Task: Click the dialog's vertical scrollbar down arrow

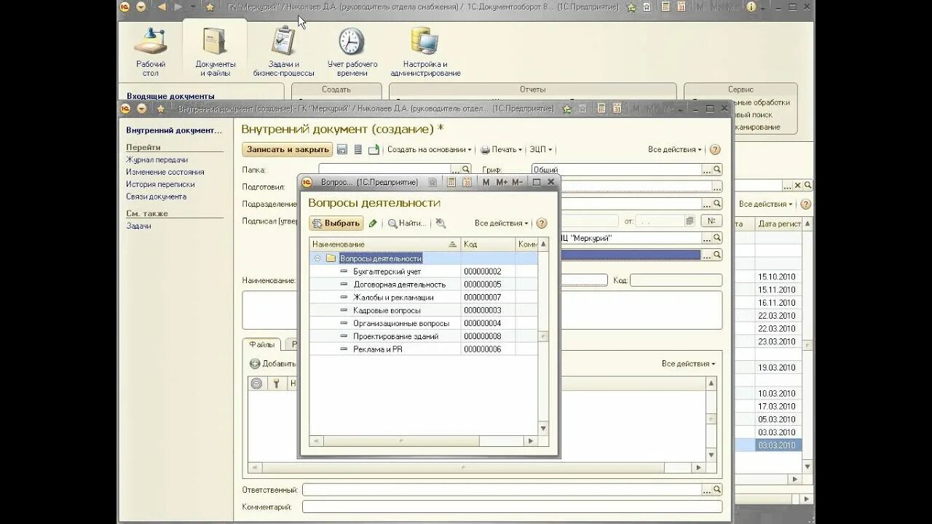Action: pyautogui.click(x=543, y=429)
